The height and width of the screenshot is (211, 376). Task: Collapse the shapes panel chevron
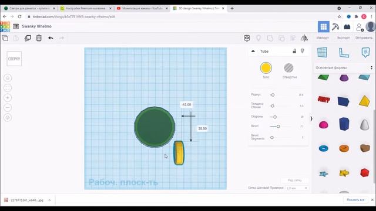point(311,118)
